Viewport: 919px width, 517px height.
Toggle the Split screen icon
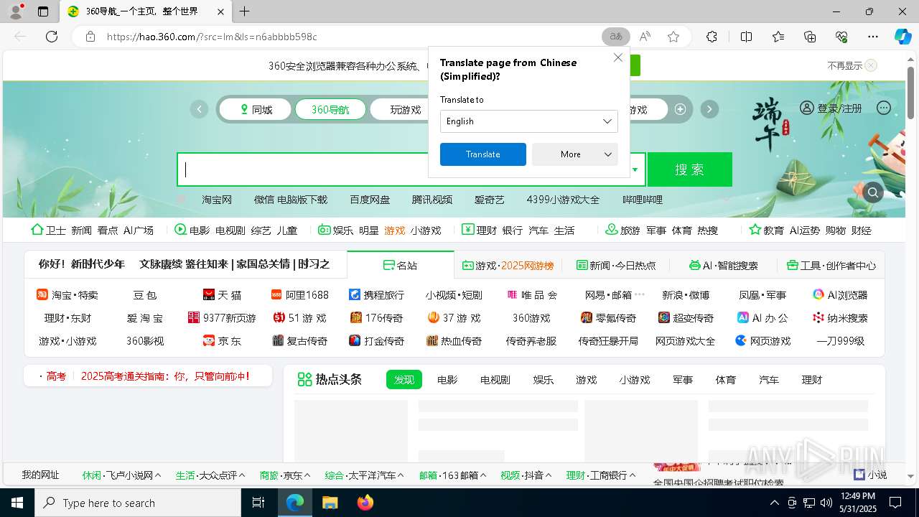point(746,37)
